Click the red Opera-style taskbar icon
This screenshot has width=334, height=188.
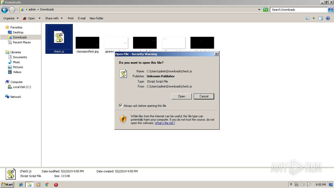pos(56,185)
